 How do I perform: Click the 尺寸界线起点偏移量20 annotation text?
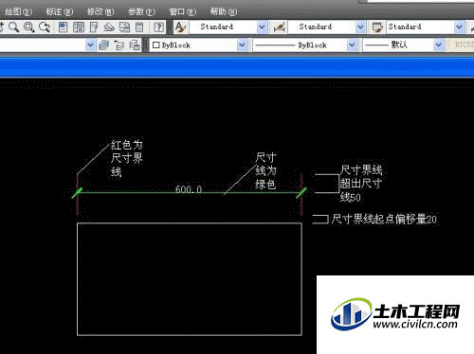[x=384, y=219]
